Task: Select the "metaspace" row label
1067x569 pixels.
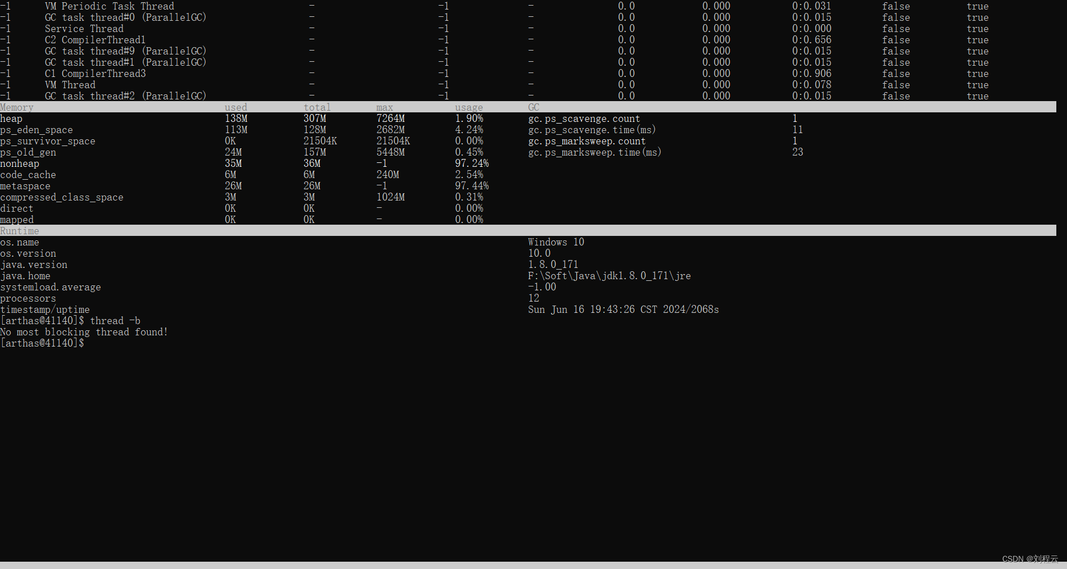Action: (25, 186)
